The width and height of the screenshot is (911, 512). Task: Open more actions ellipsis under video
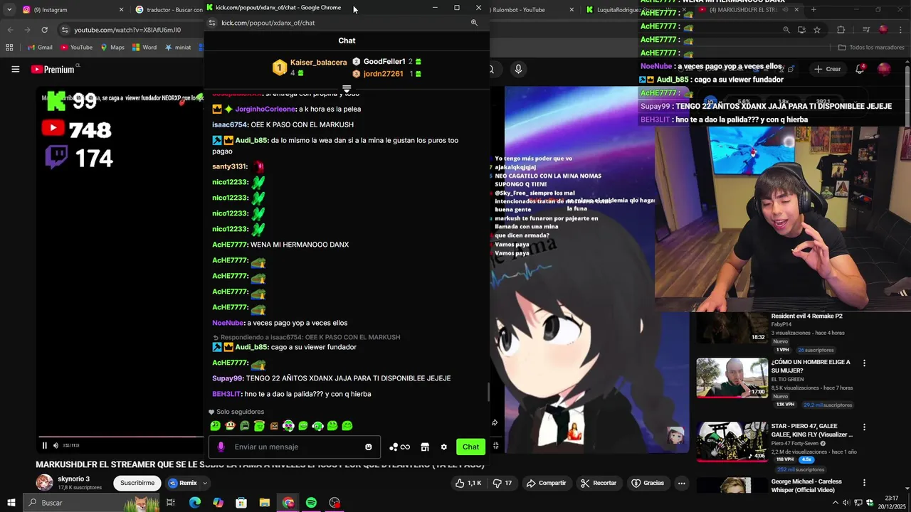click(681, 483)
